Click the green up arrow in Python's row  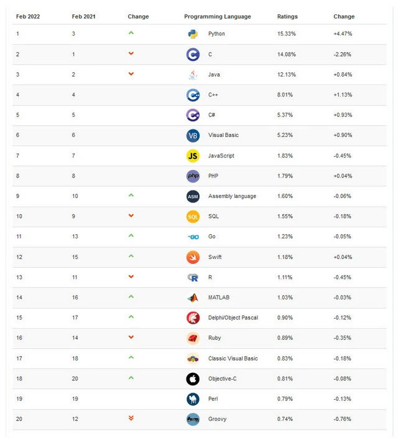(x=131, y=33)
